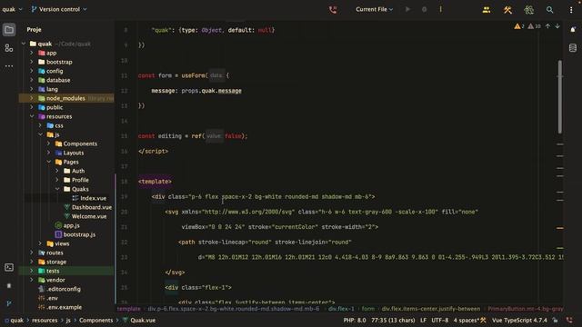The width and height of the screenshot is (582, 327).
Task: Click the read-only lock icon in status bar
Action: point(555,321)
